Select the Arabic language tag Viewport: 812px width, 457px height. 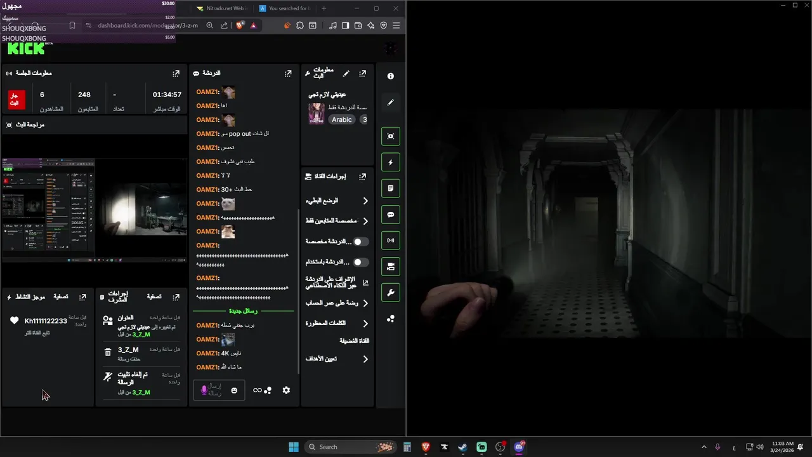tap(341, 119)
